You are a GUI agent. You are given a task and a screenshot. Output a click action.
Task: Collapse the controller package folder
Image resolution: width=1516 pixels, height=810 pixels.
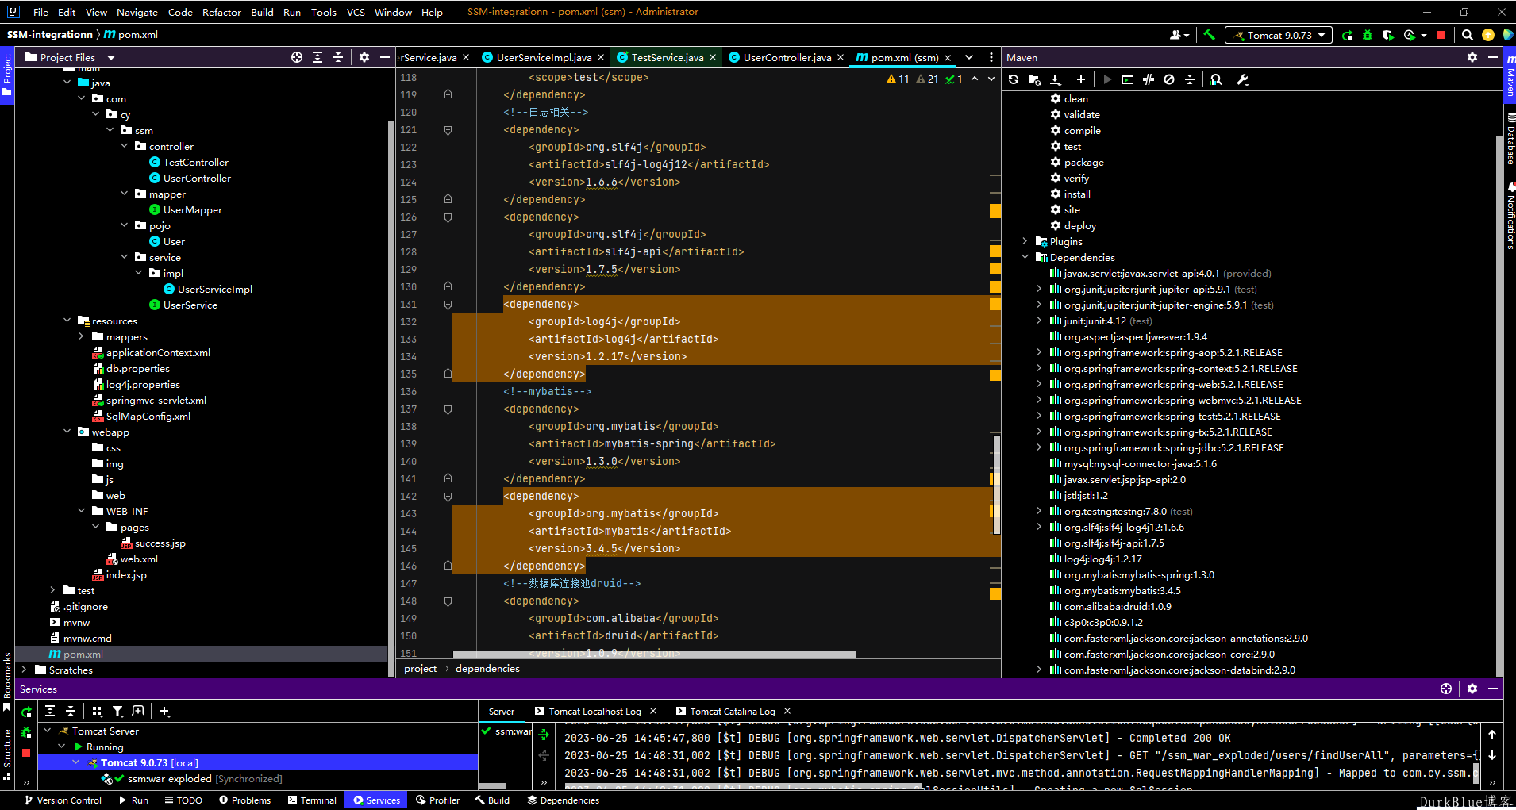point(125,147)
